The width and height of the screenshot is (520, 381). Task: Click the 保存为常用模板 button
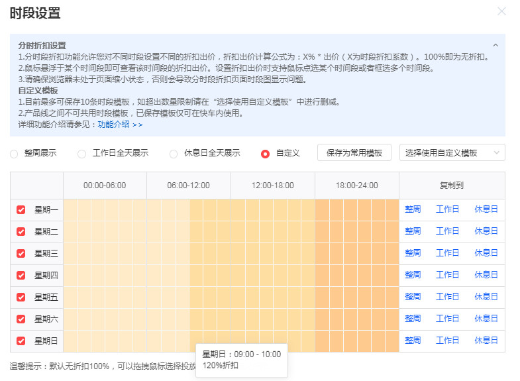tap(354, 152)
